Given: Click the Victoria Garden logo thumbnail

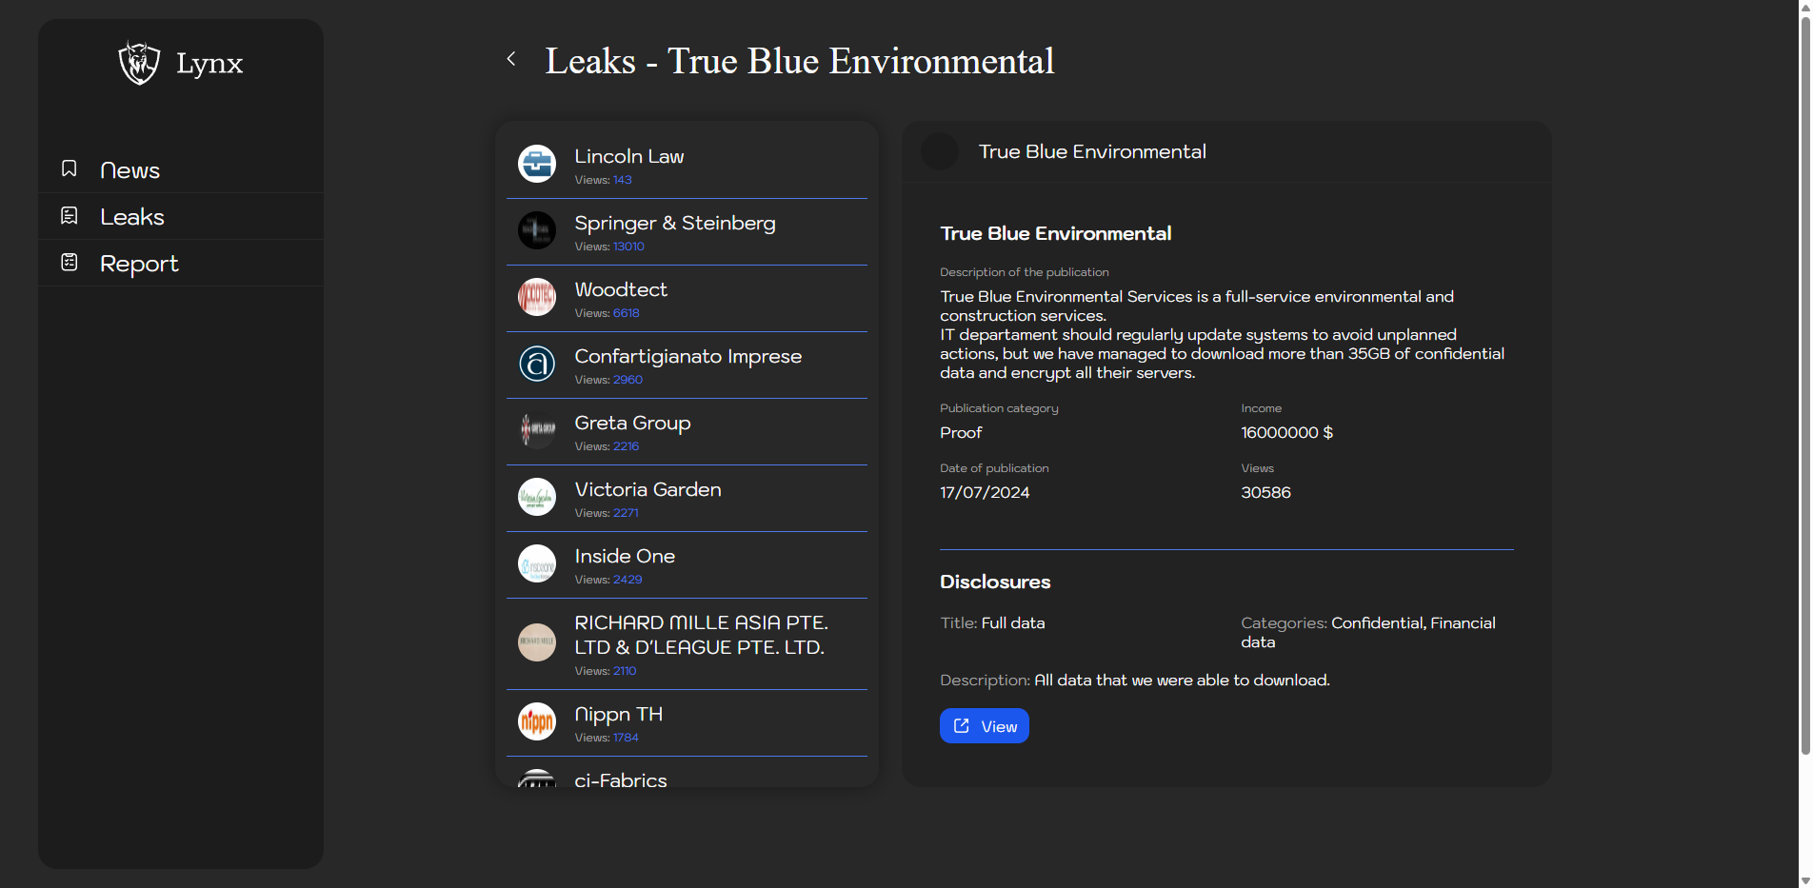Looking at the screenshot, I should [537, 497].
